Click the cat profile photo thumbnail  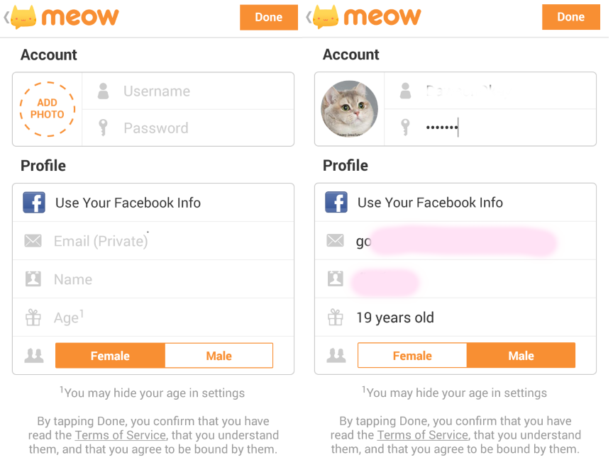[350, 108]
